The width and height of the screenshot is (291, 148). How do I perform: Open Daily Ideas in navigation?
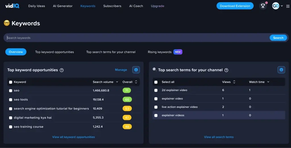[x=36, y=6]
